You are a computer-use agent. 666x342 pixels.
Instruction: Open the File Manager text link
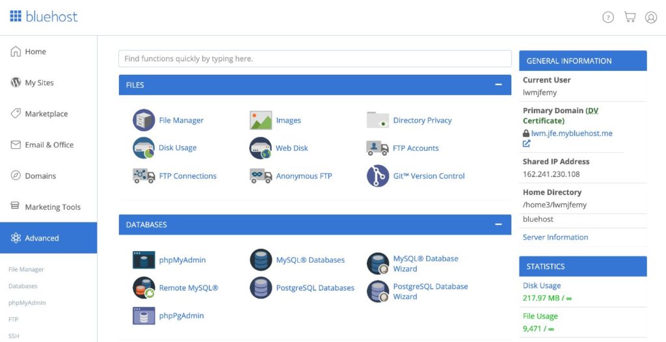[x=181, y=120]
